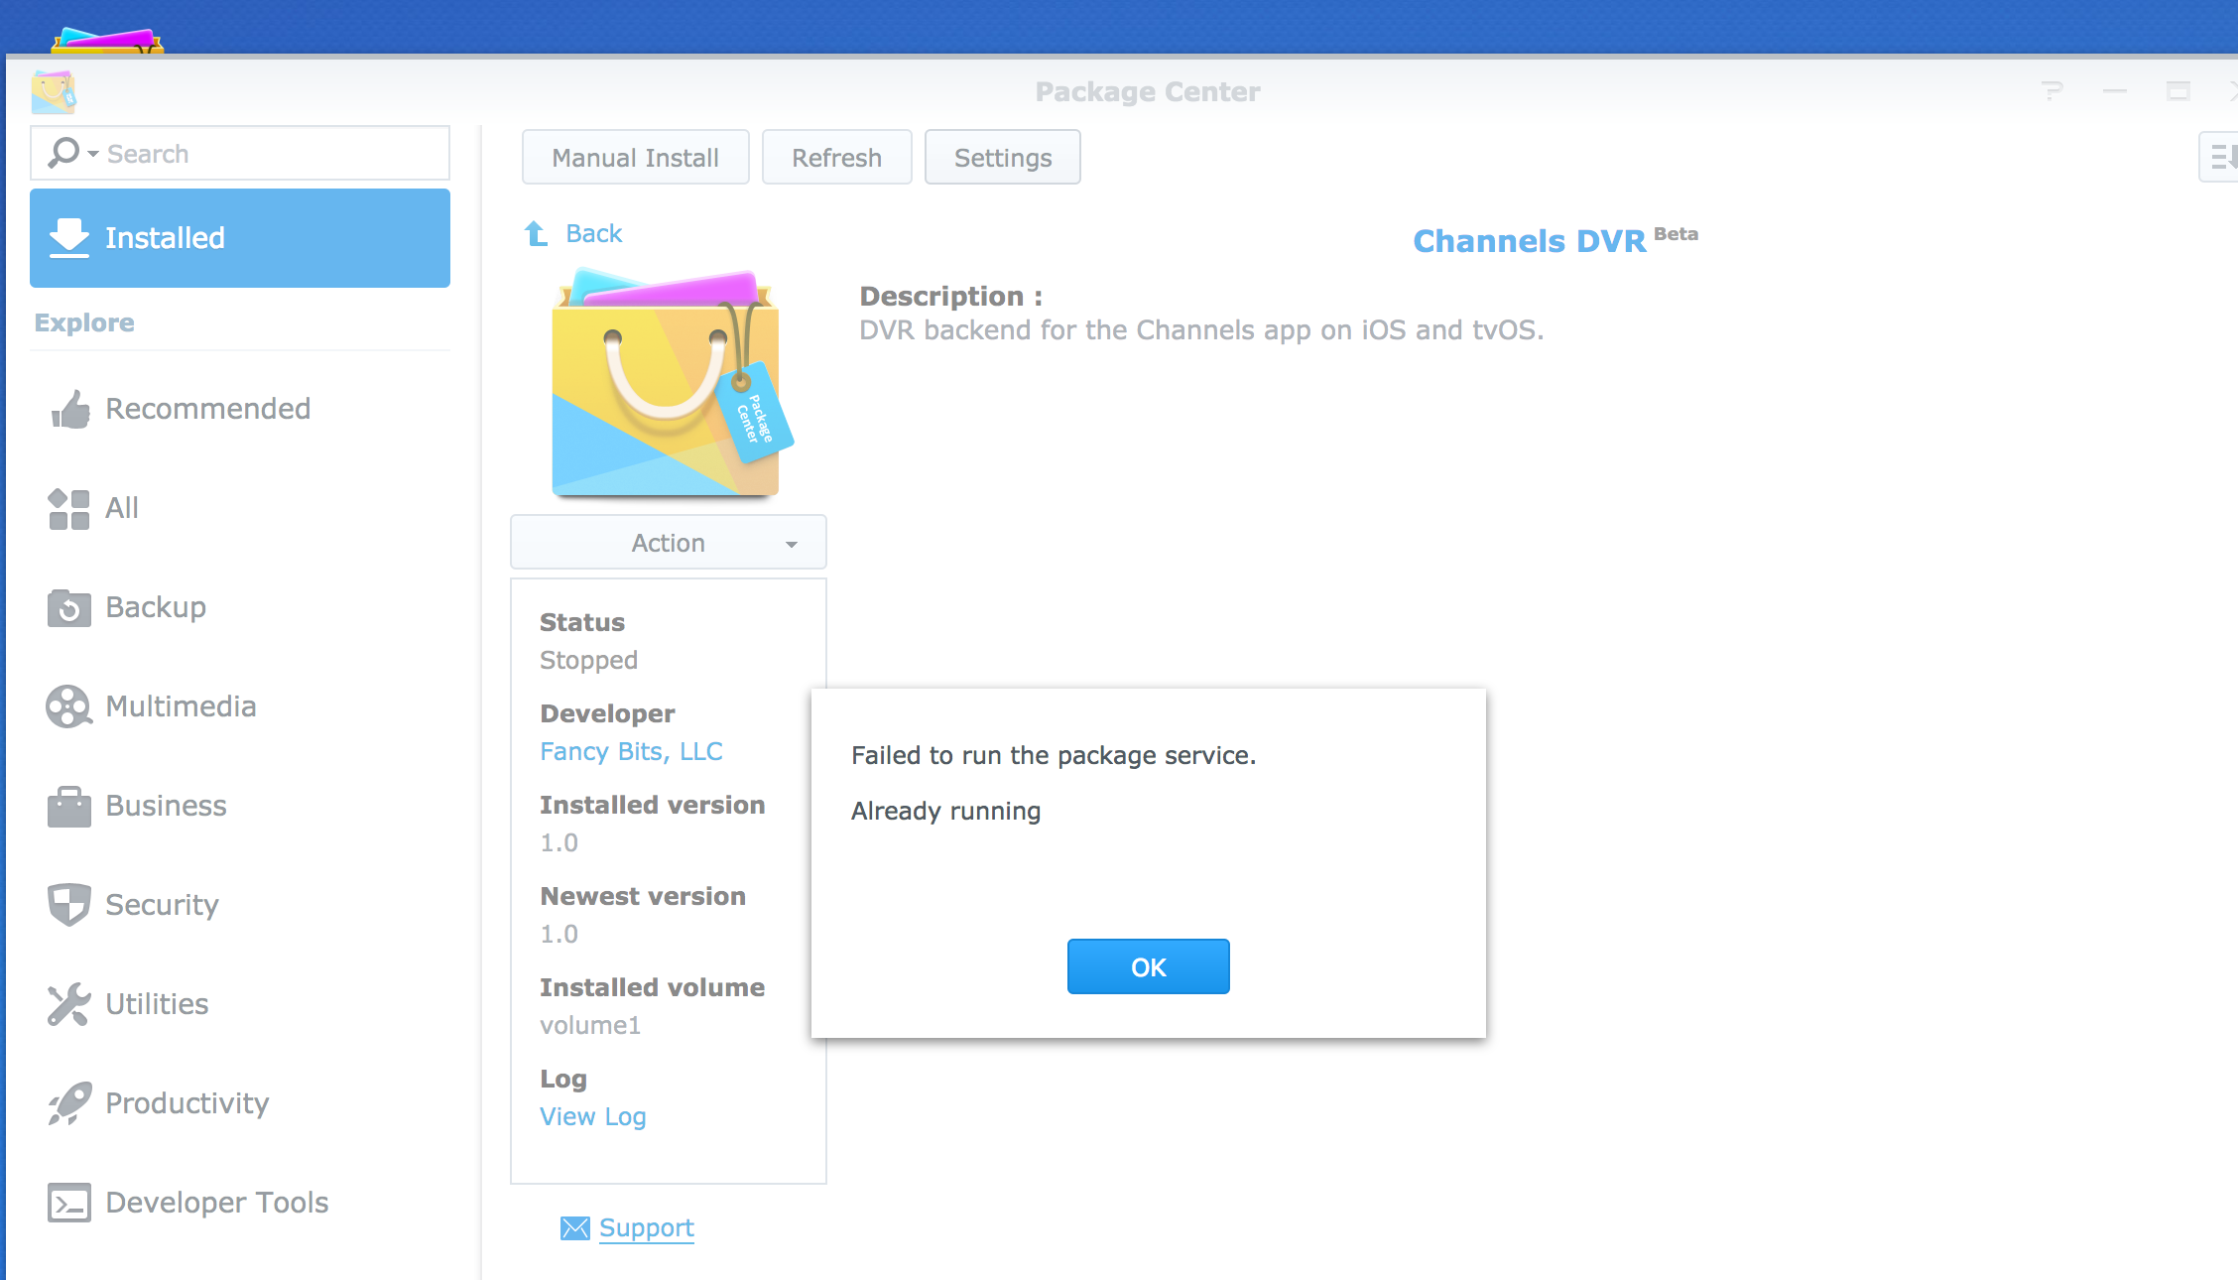This screenshot has height=1280, width=2238.
Task: Refresh the package list
Action: [836, 158]
